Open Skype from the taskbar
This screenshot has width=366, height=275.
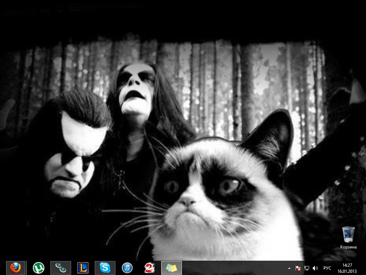click(x=105, y=268)
